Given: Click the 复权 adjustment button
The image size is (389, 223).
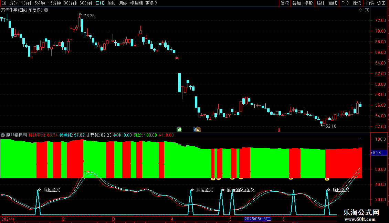Looking at the screenshot, I should click(x=285, y=3).
